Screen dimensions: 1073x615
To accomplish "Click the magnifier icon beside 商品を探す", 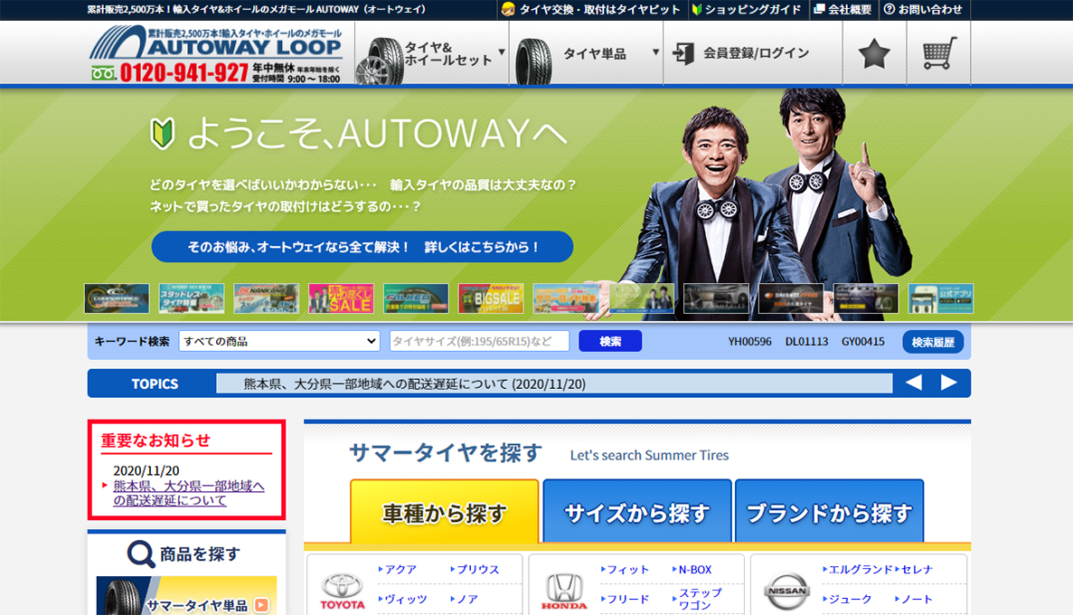I will 140,554.
